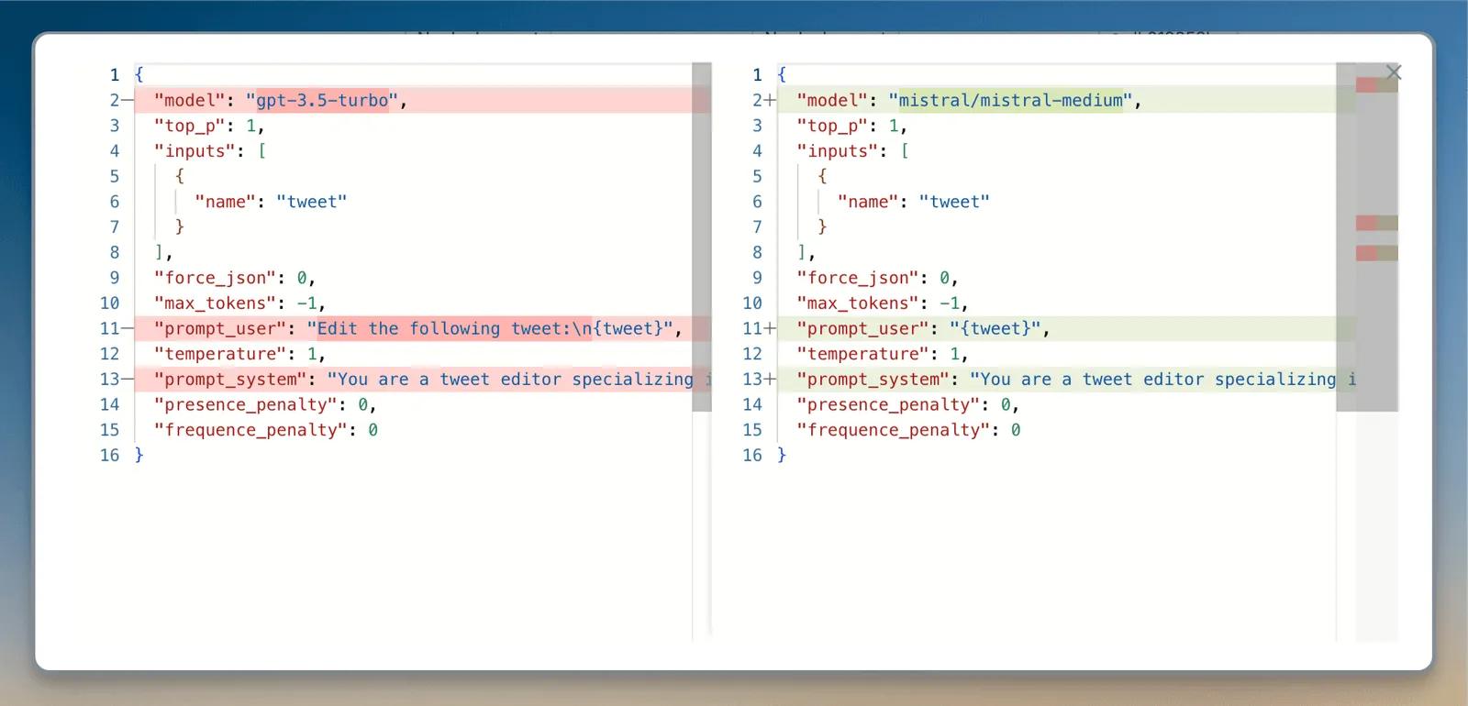Click "force_json": 0 in left pane

point(234,278)
